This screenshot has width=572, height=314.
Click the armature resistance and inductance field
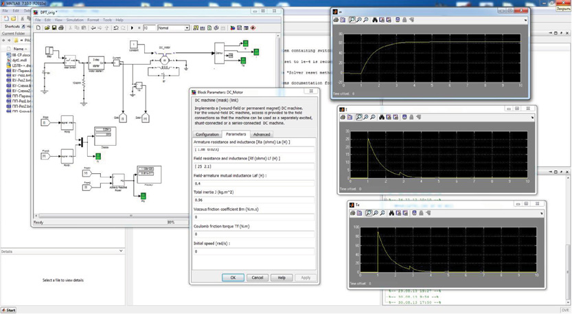point(254,149)
